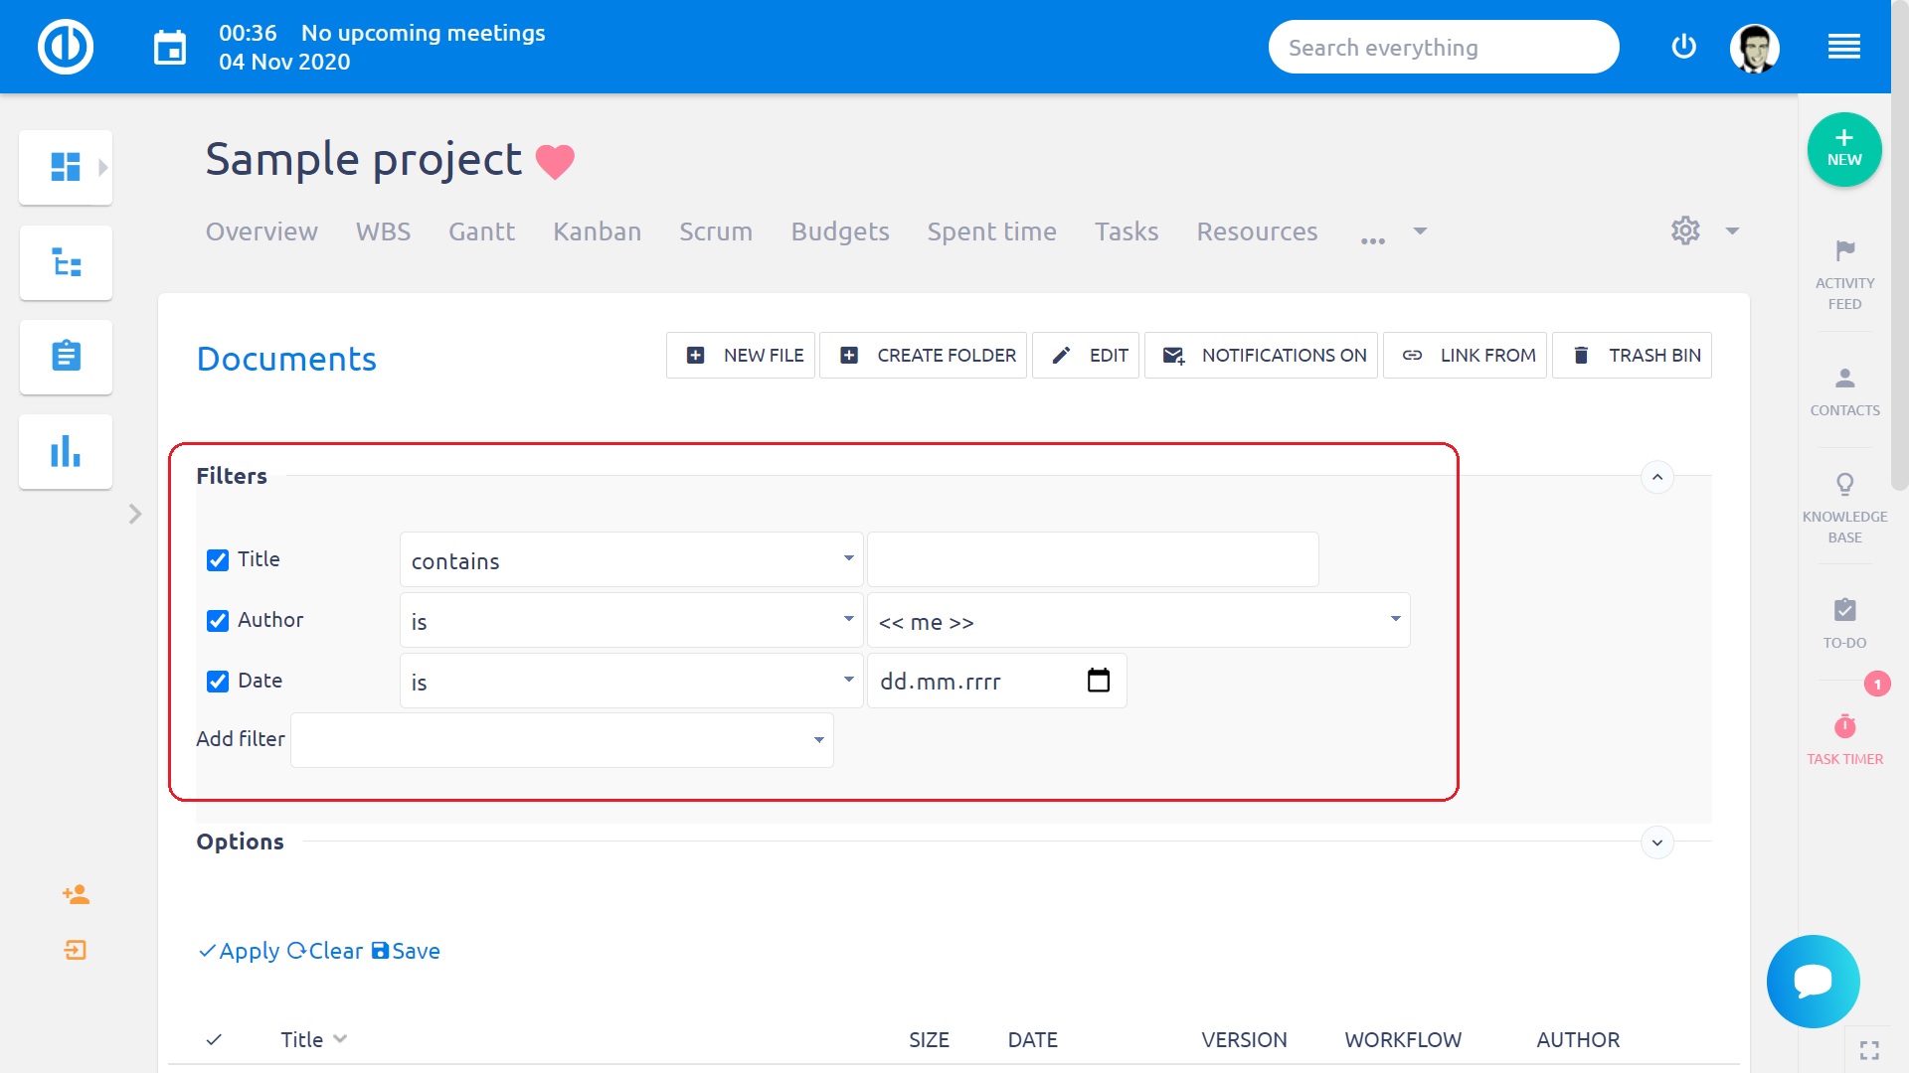Open the Knowledge Base panel
The width and height of the screenshot is (1909, 1073).
tap(1844, 507)
